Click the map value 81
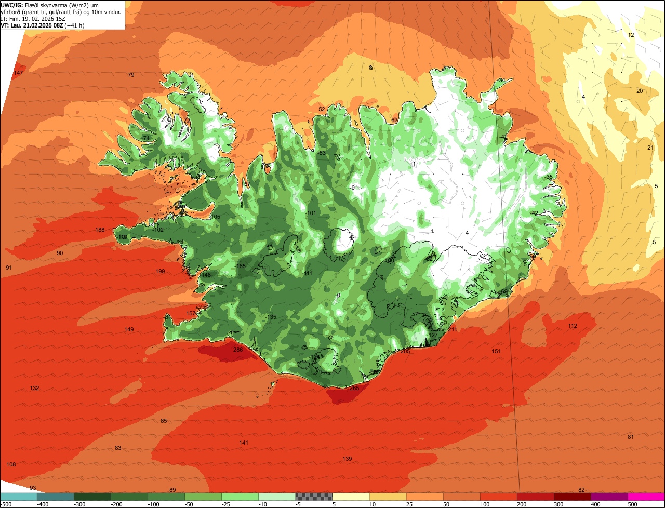Screen dimensions: 665x508 tap(631, 437)
